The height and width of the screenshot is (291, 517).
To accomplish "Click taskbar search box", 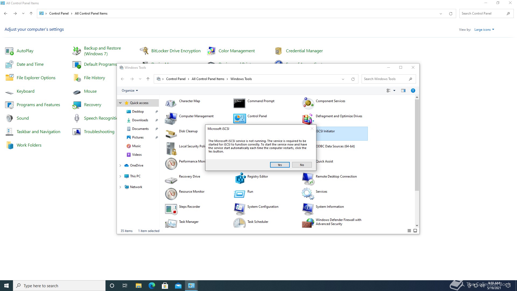I will [59, 286].
